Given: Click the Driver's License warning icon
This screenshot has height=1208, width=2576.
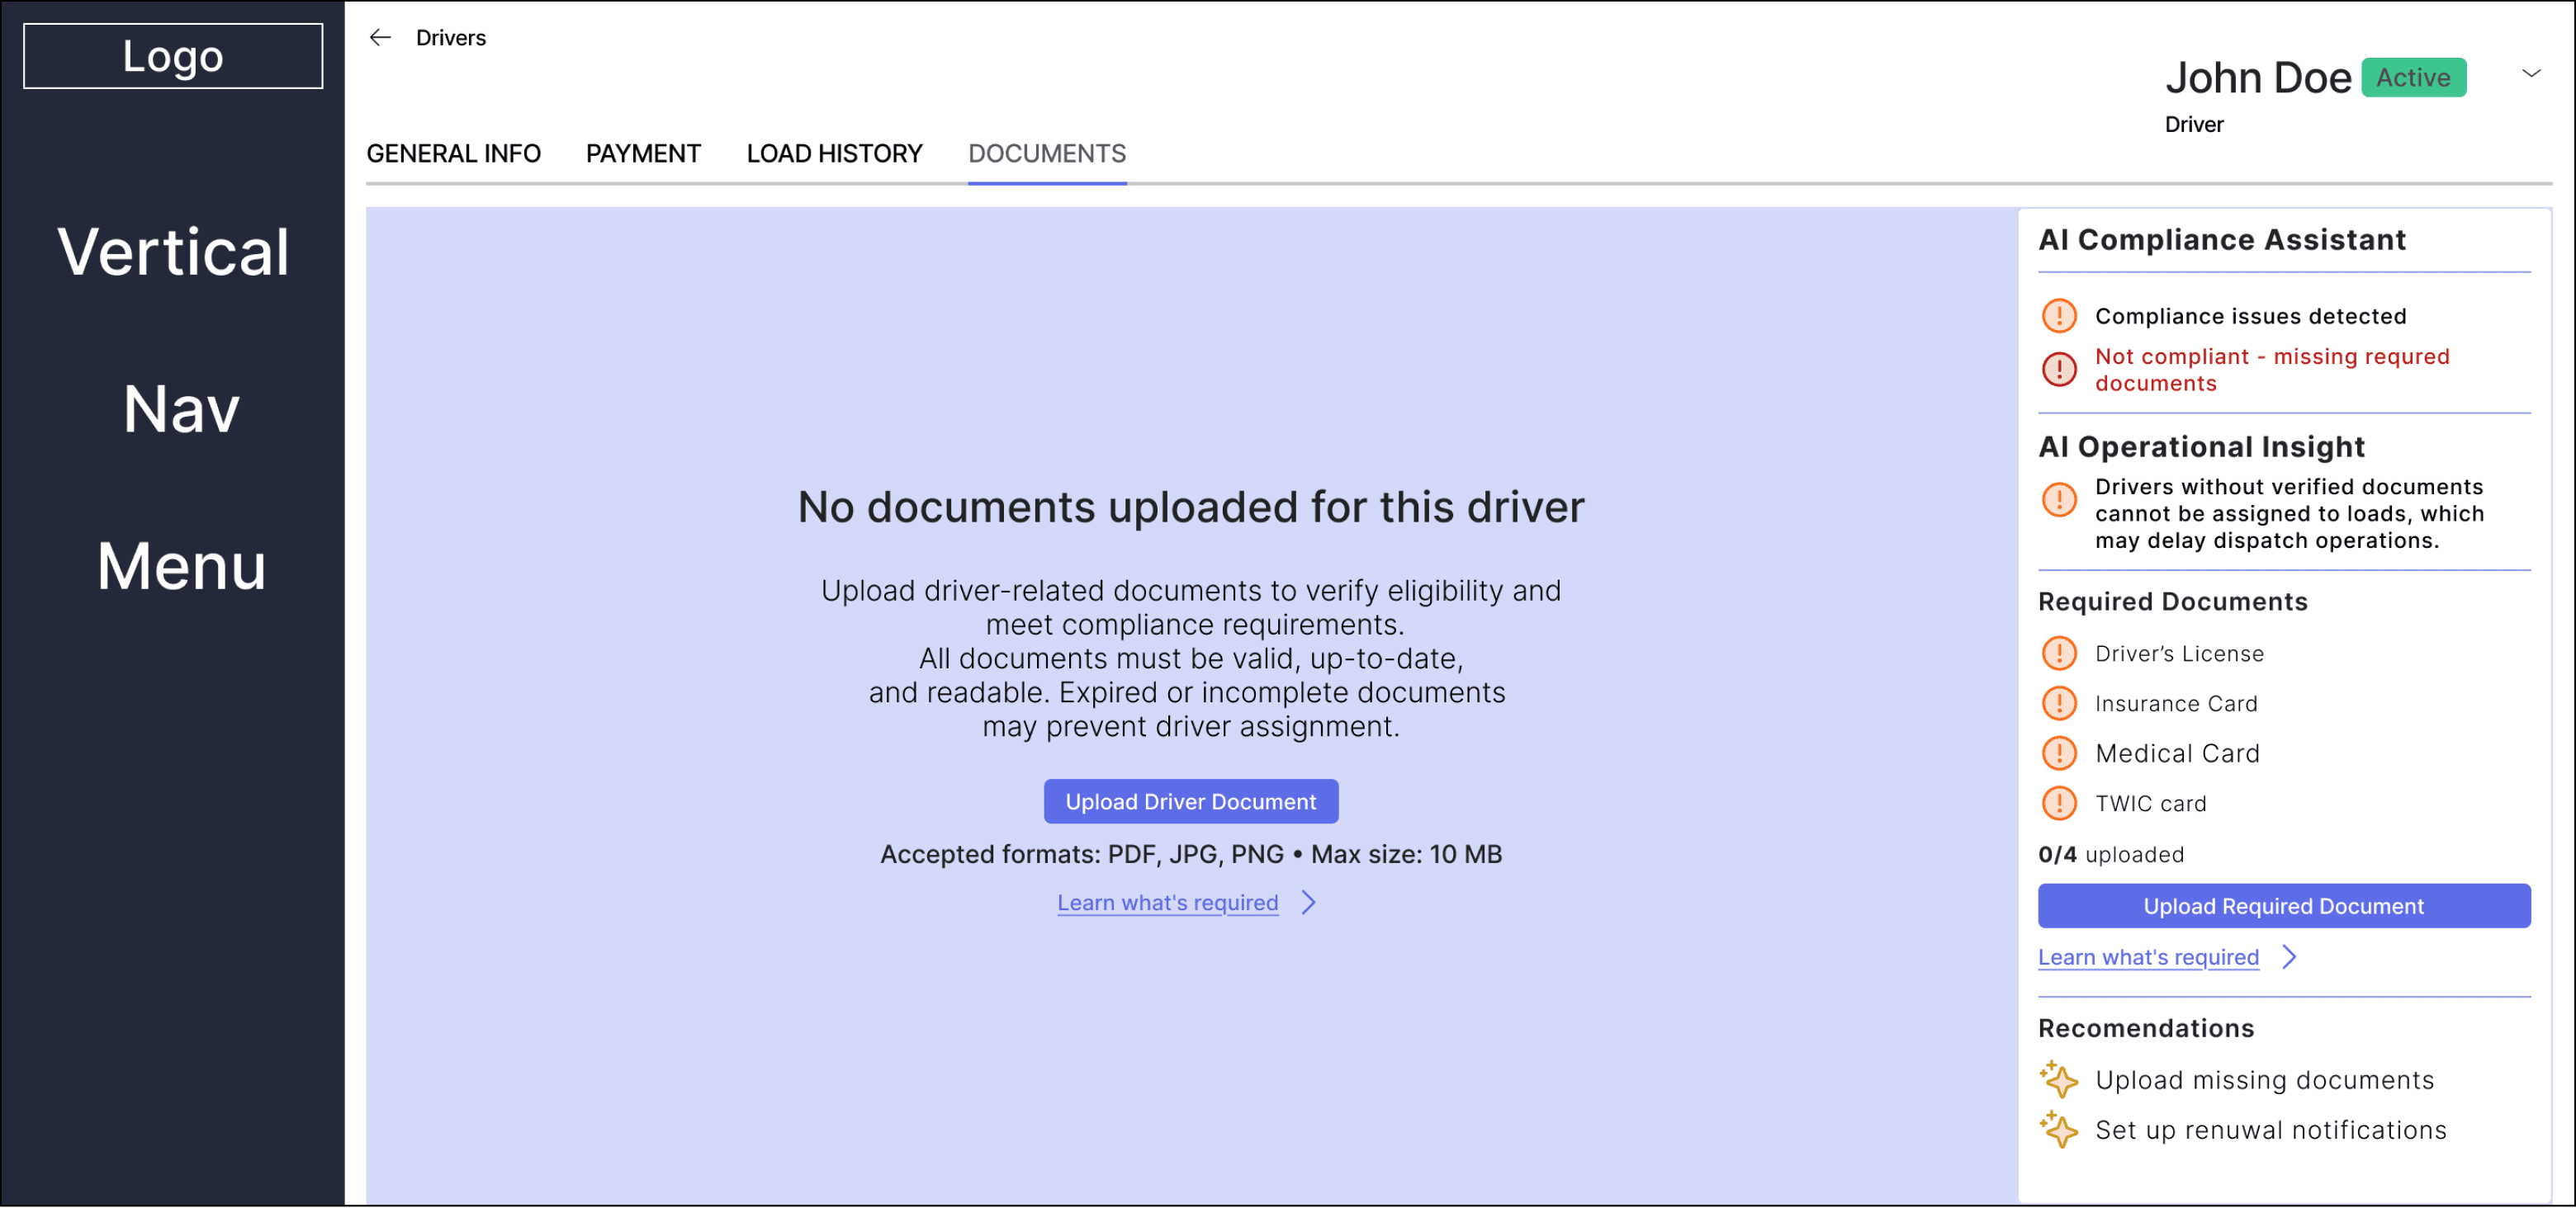Looking at the screenshot, I should click(x=2059, y=654).
